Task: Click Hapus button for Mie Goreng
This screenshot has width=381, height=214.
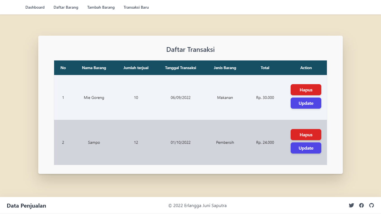Action: click(x=306, y=90)
